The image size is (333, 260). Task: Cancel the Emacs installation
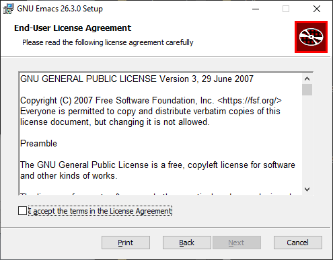[298, 243]
